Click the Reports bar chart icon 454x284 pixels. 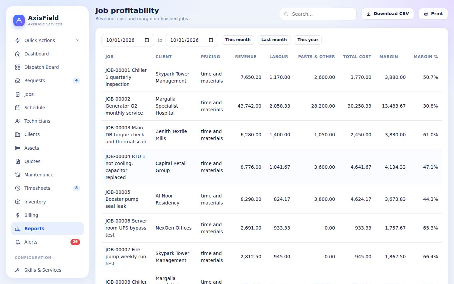18,229
